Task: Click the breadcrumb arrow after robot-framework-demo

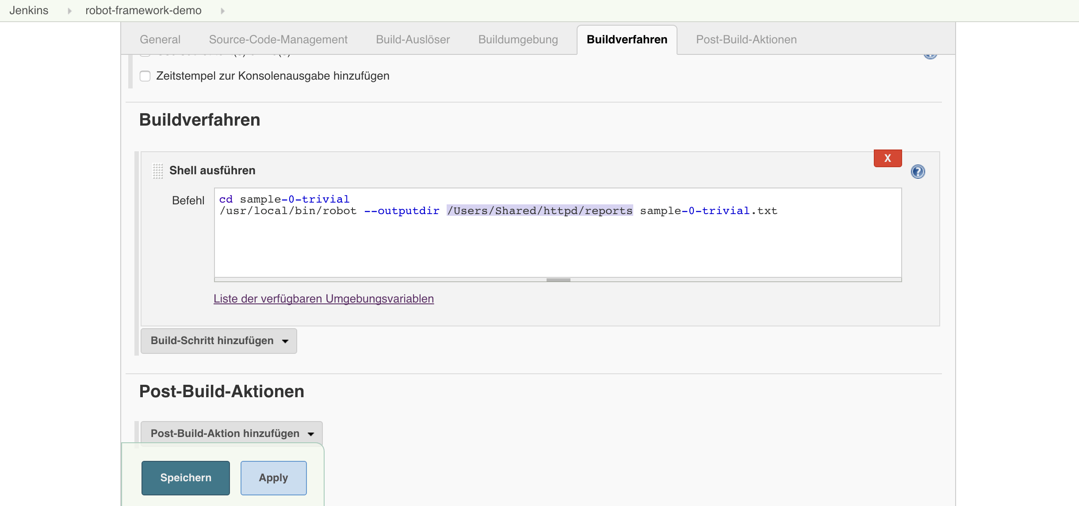Action: click(x=222, y=11)
